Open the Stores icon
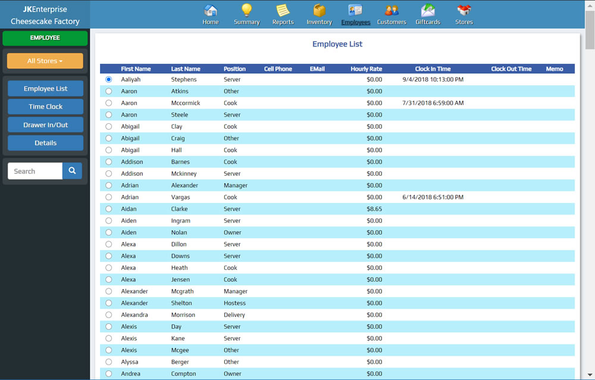The width and height of the screenshot is (595, 380). [464, 10]
